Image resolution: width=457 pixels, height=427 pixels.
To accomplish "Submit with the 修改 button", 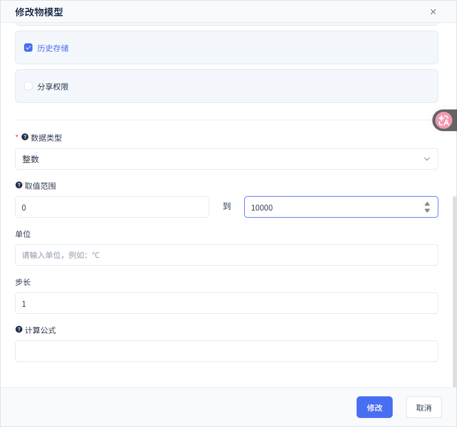I will (x=375, y=407).
